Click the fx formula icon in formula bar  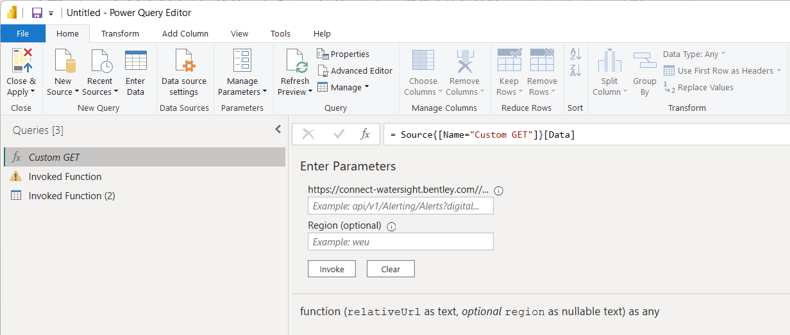coord(365,134)
